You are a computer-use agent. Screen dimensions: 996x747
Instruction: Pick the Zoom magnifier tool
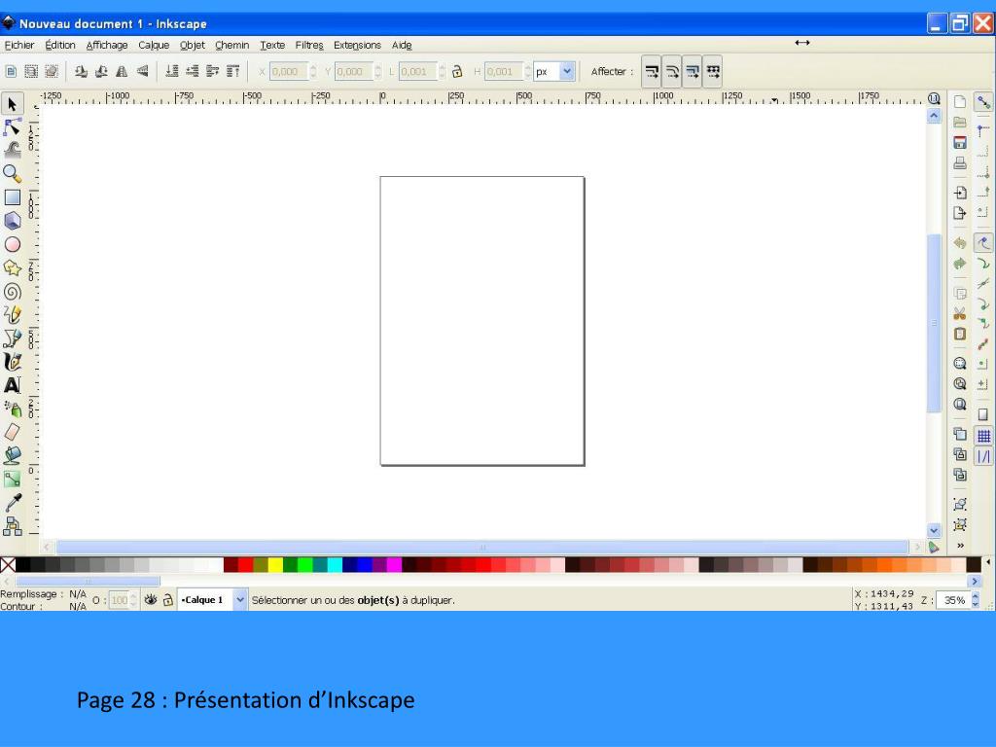(13, 173)
